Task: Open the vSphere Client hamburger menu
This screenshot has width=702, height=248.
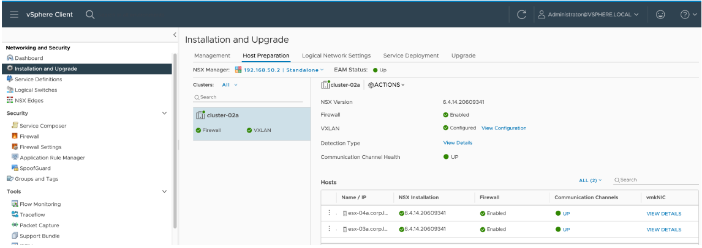Action: pyautogui.click(x=14, y=15)
